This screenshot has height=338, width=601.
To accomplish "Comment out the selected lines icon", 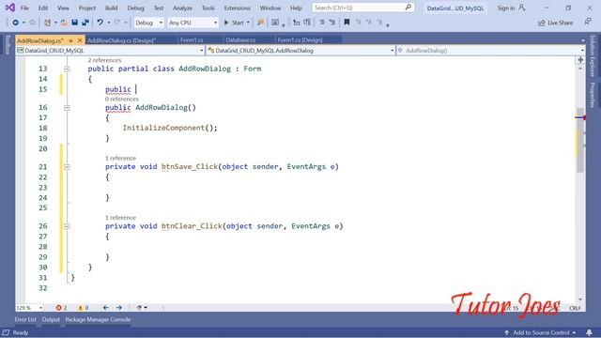I will (x=321, y=23).
